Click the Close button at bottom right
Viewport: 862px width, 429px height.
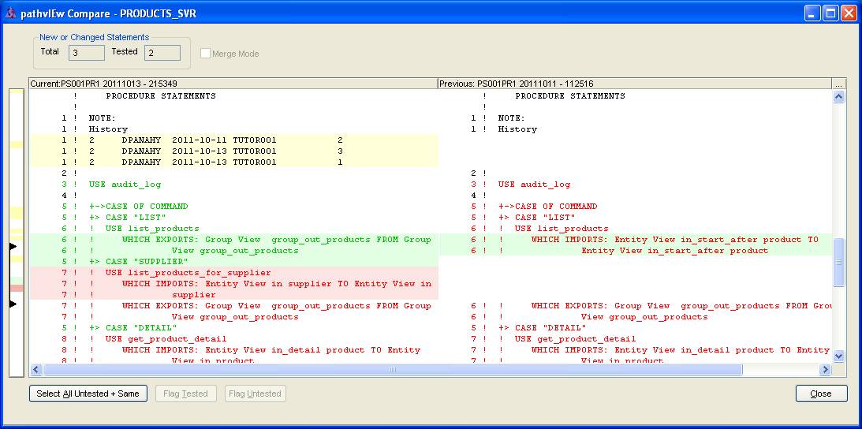[821, 394]
